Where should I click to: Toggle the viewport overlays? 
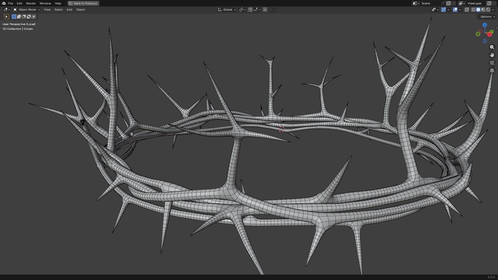[x=455, y=10]
